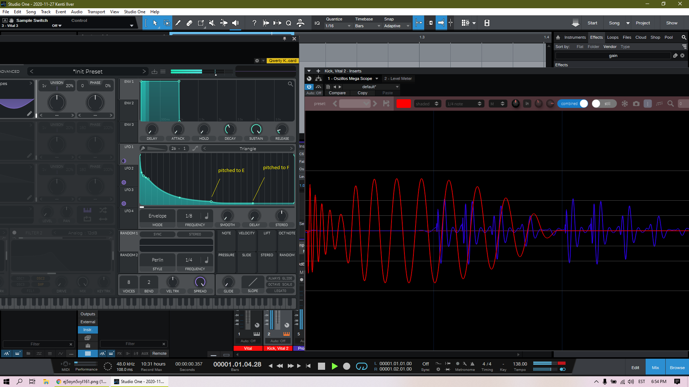
Task: Activate the Listen speaker tool
Action: [235, 23]
